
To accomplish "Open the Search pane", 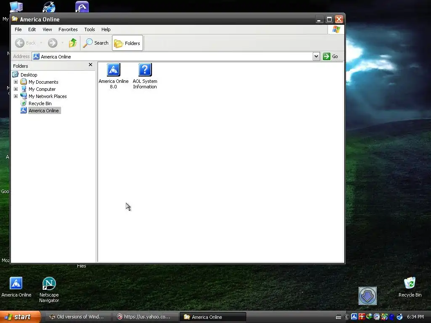I will point(96,43).
